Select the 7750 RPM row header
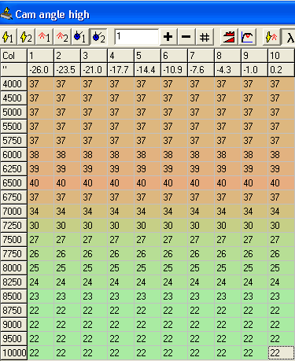The width and height of the screenshot is (295, 361). pos(13,254)
